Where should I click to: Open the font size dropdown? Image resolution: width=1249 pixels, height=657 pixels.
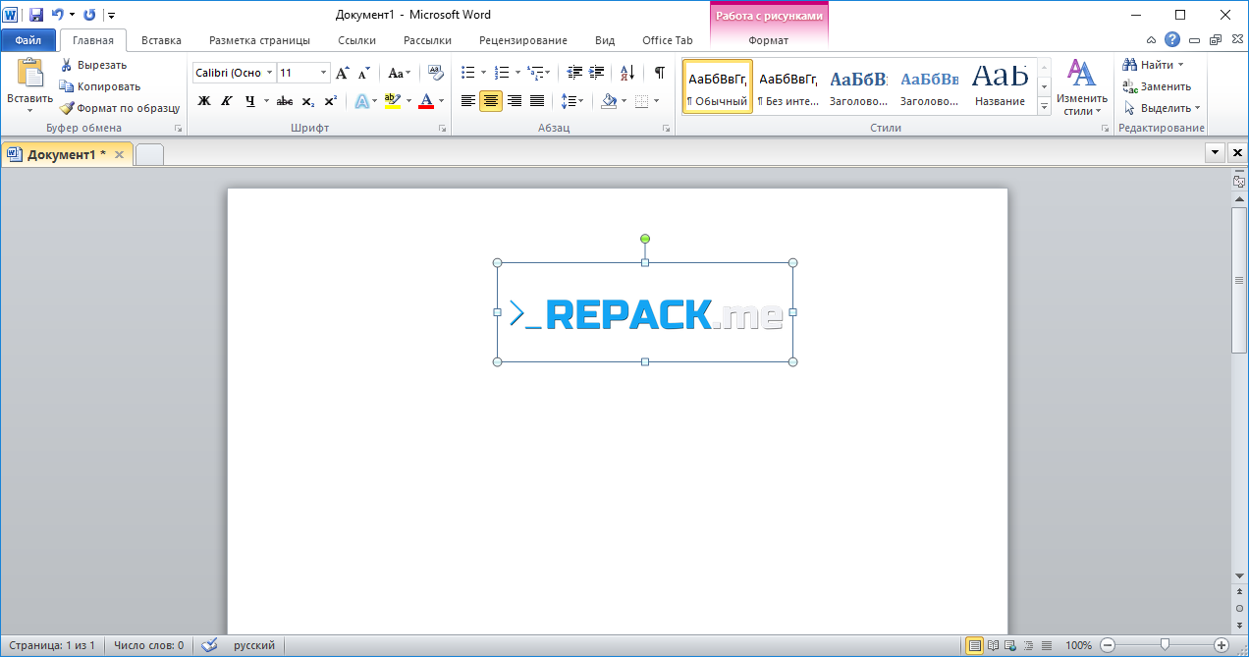coord(324,73)
